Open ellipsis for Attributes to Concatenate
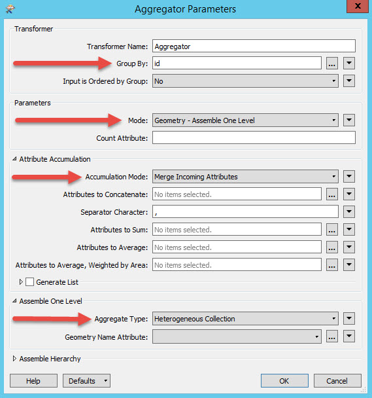 point(332,194)
